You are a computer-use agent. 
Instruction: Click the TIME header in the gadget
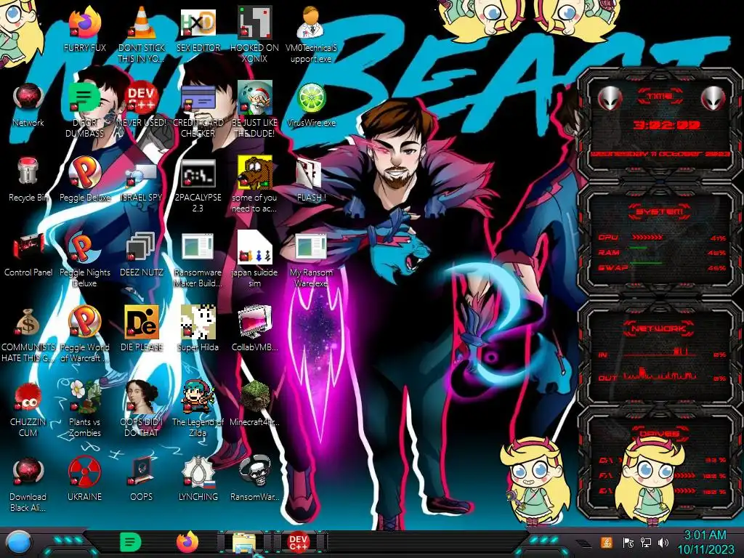(x=660, y=97)
